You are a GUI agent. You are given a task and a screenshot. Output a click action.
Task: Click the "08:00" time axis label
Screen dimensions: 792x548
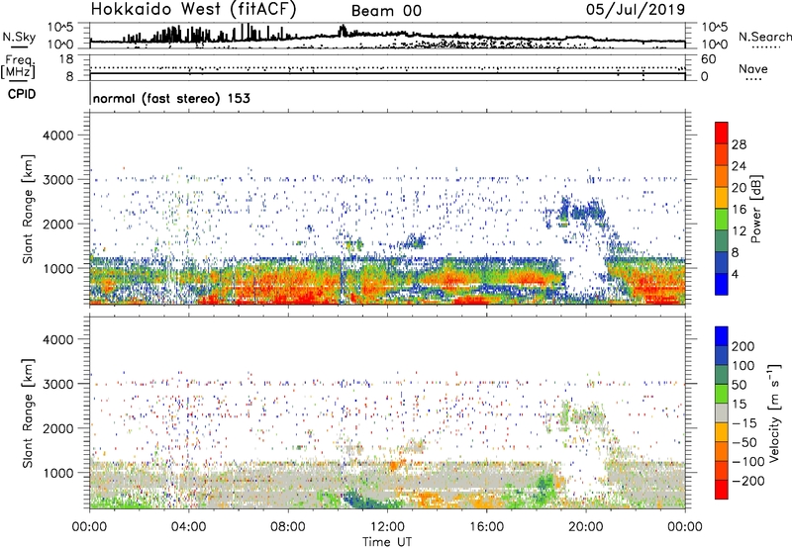click(x=288, y=527)
